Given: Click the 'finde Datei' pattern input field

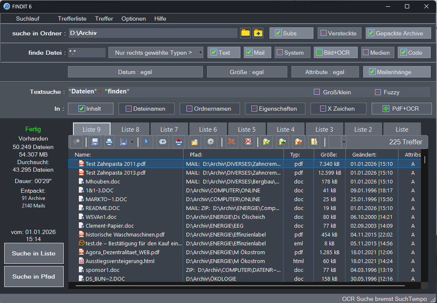Looking at the screenshot, I should click(86, 53).
